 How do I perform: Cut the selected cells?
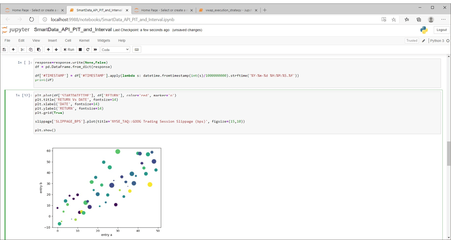click(x=23, y=50)
